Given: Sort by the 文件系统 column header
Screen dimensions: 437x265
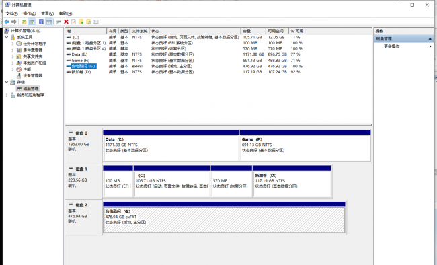Looking at the screenshot, I should (x=140, y=31).
